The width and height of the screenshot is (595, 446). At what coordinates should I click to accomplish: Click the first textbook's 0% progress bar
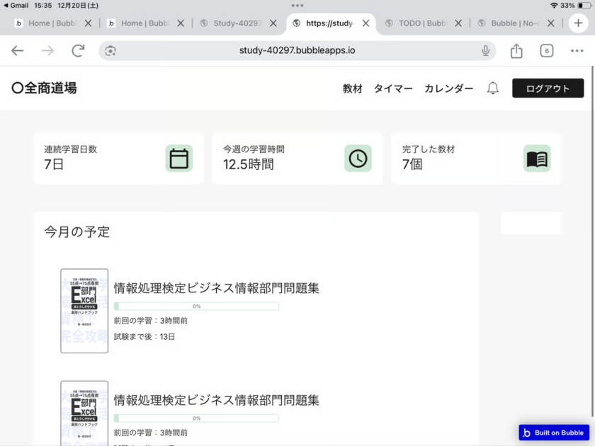pos(196,307)
